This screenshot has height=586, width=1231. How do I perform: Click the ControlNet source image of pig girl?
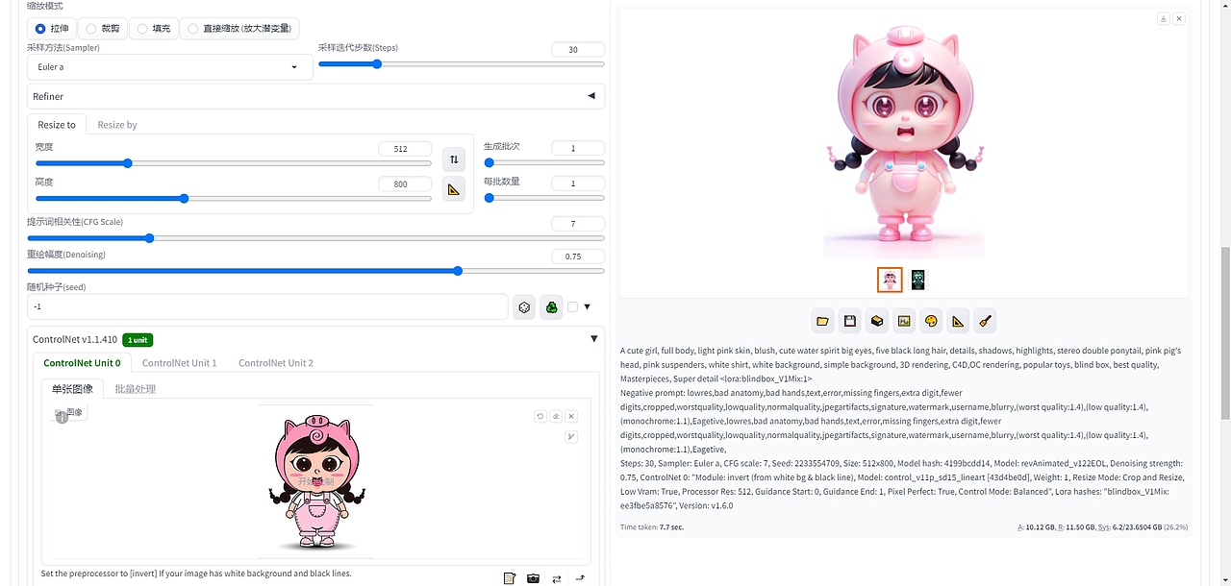(x=316, y=482)
